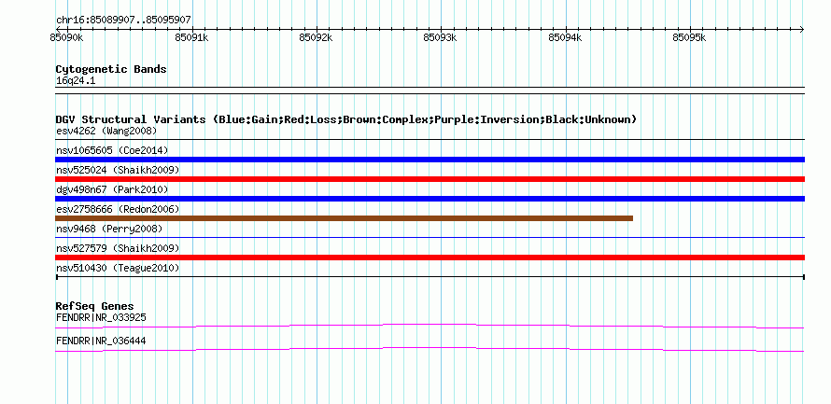Select the brown esv2758666 complex bar
Screen dimensions: 831x404
point(344,218)
